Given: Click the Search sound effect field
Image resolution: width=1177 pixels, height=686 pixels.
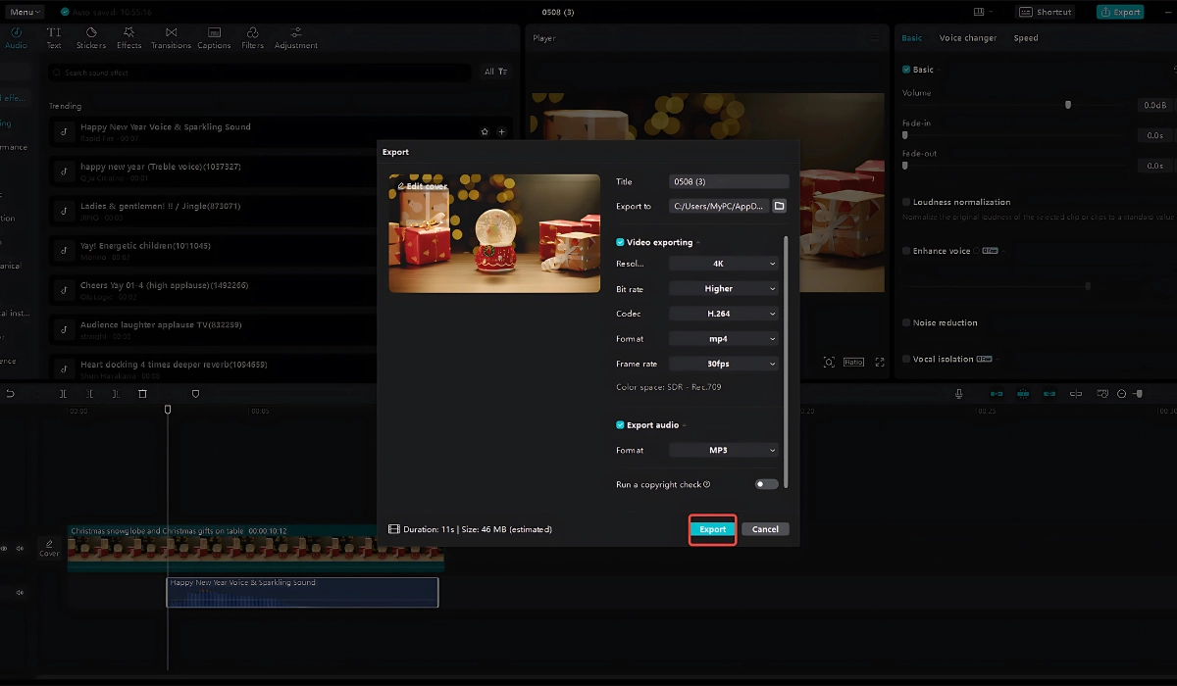Looking at the screenshot, I should pos(261,73).
